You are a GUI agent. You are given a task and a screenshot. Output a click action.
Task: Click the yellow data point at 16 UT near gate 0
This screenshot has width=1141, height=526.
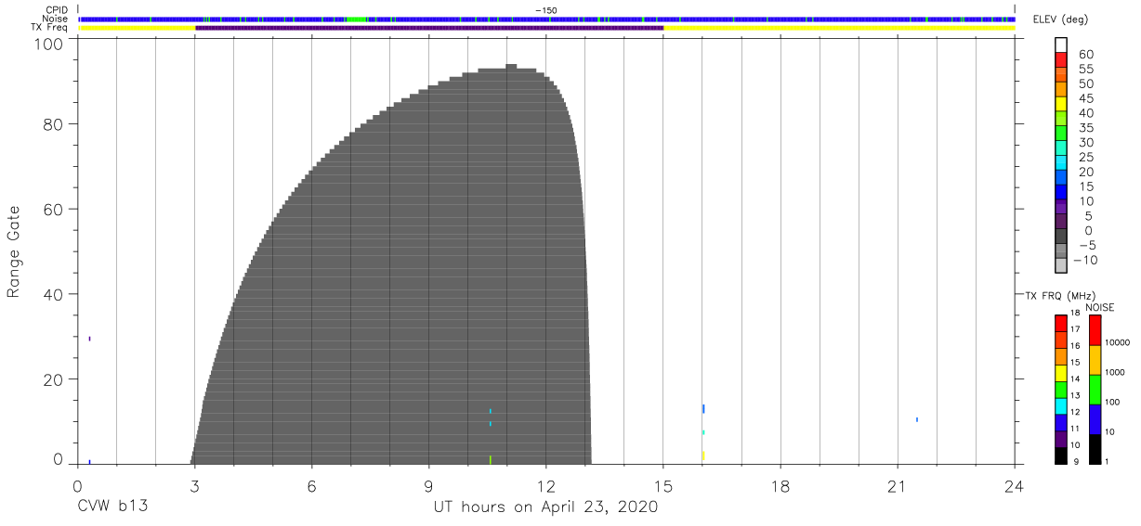click(703, 455)
